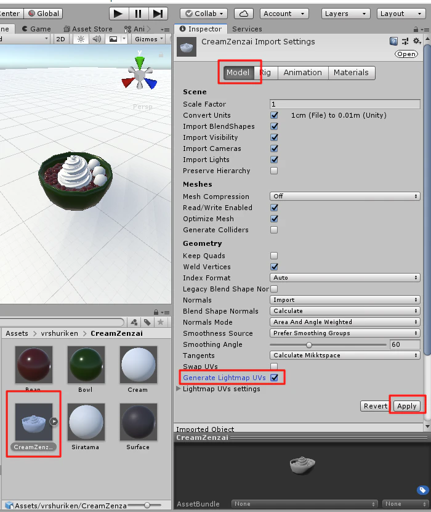Click the Open button
The image size is (431, 512).
(x=406, y=54)
